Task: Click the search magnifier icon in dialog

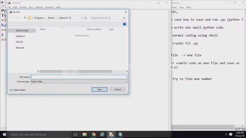Action: tap(124, 18)
